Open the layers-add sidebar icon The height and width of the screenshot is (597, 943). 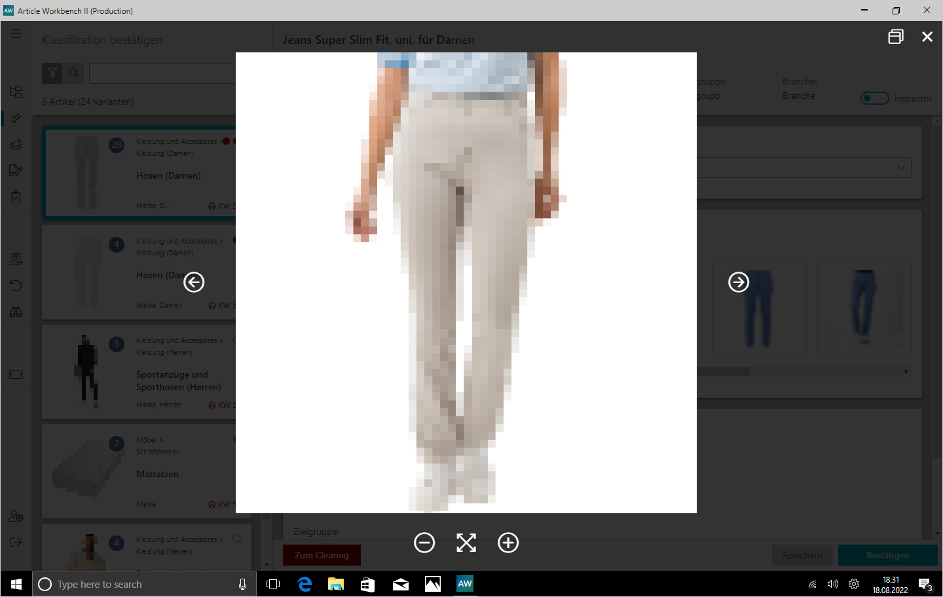pyautogui.click(x=16, y=144)
